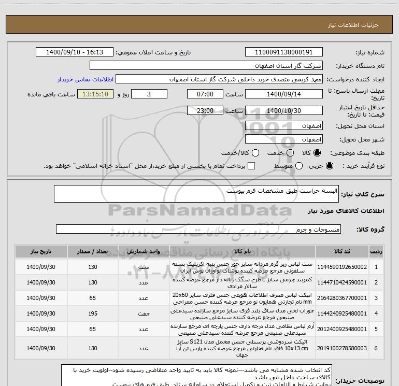Click the delivery city field اصفهان

click(x=284, y=139)
